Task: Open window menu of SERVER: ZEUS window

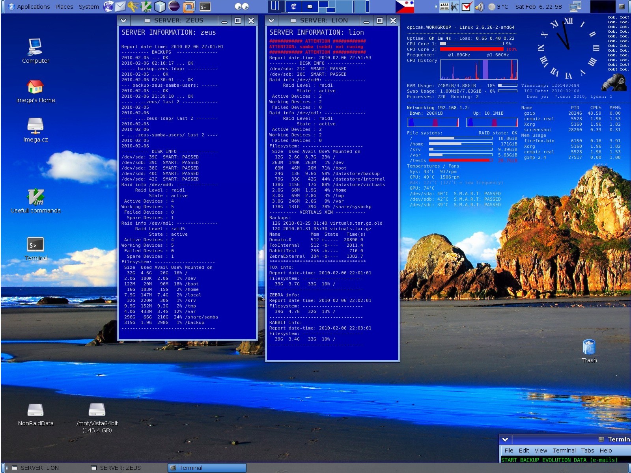Action: 123,20
